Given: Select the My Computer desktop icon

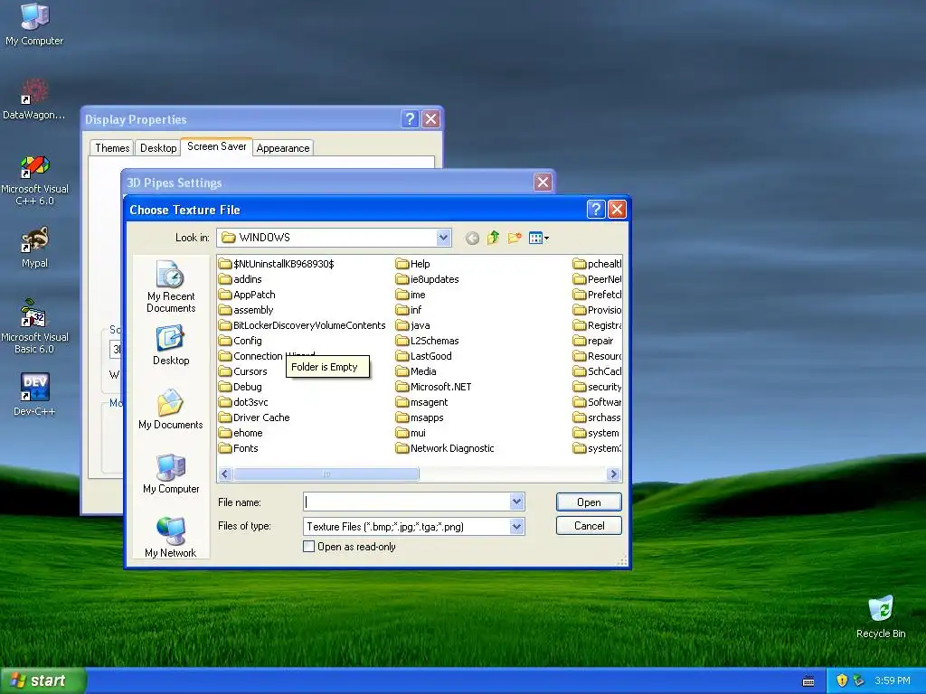Looking at the screenshot, I should tap(34, 24).
